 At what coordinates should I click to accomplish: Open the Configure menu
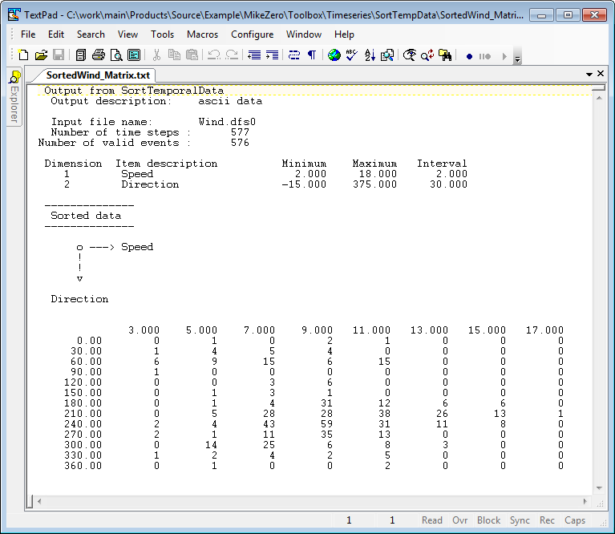tap(253, 34)
